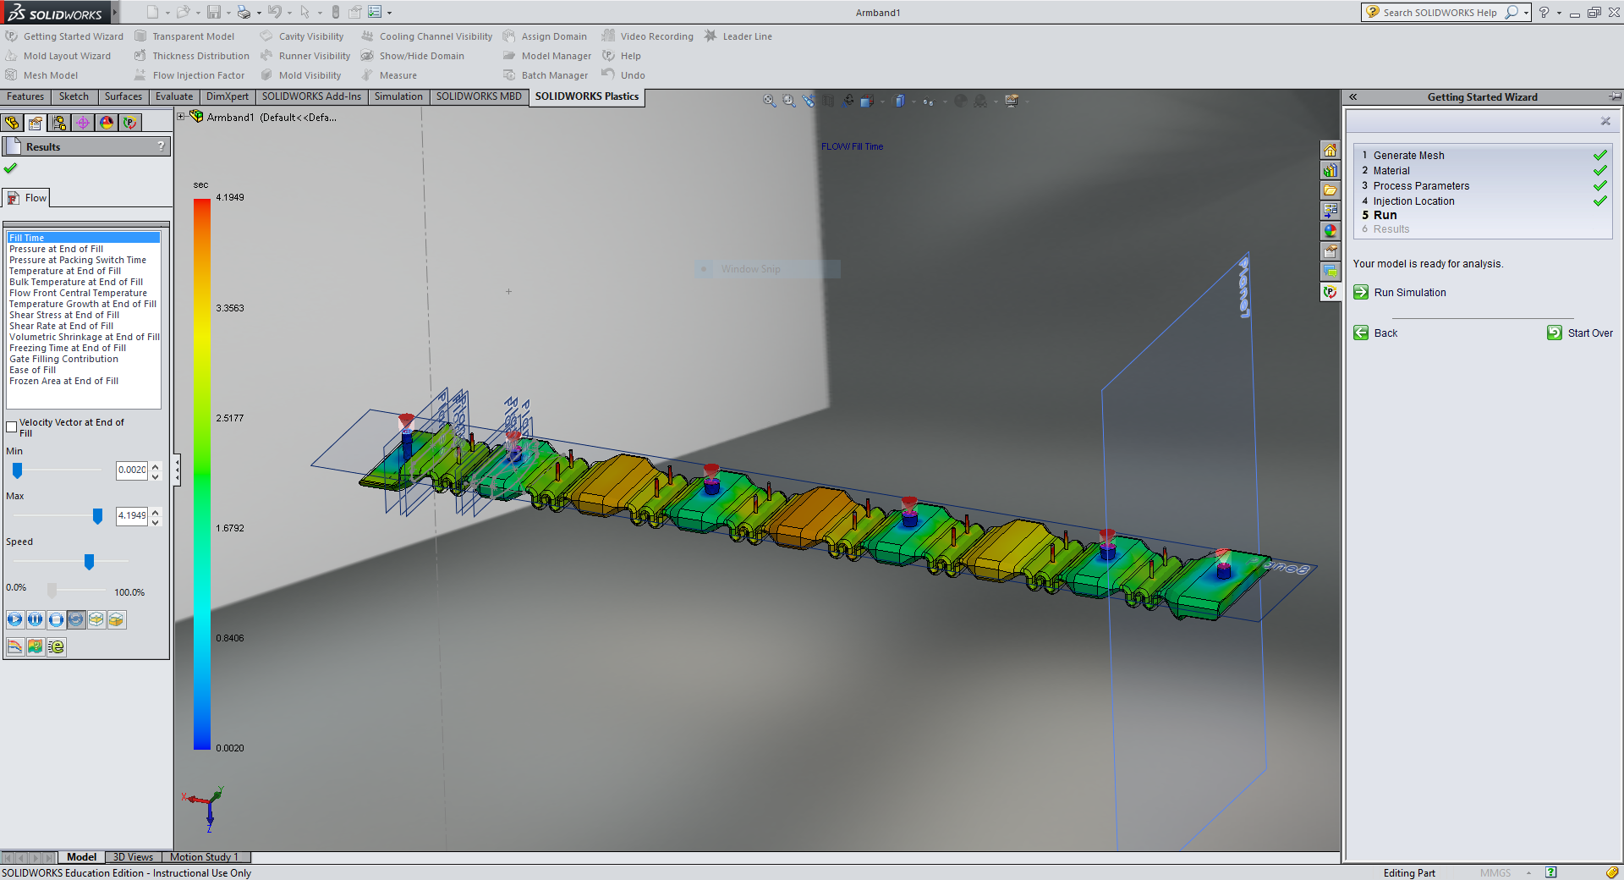Viewport: 1624px width, 880px height.
Task: Click the Max value input field
Action: [x=132, y=515]
